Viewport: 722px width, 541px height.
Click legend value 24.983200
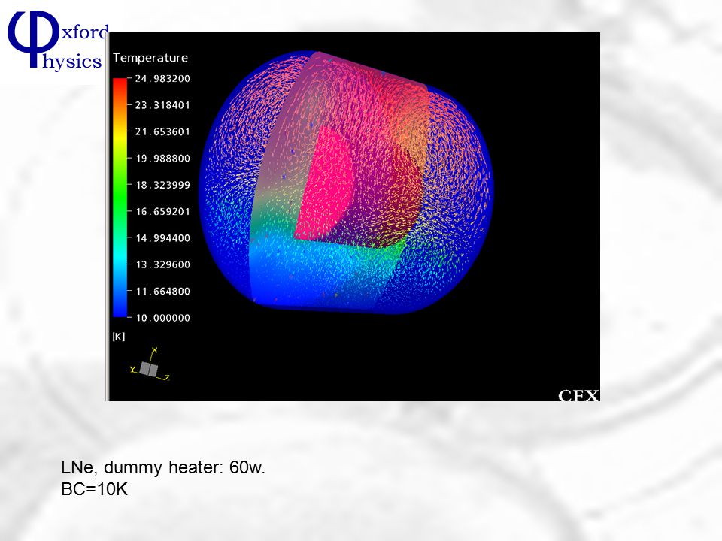[162, 79]
